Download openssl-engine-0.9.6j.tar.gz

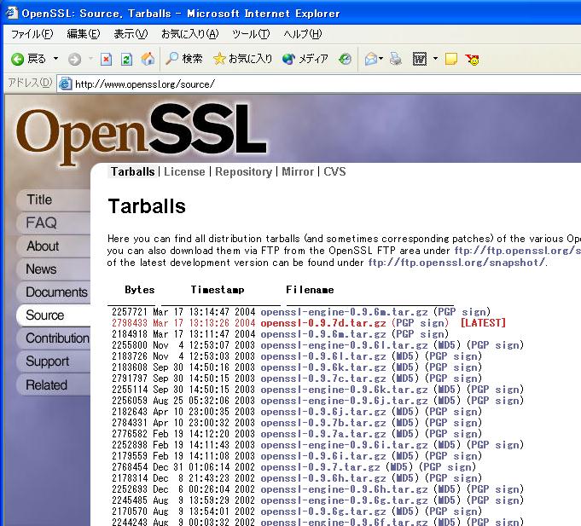coord(344,401)
